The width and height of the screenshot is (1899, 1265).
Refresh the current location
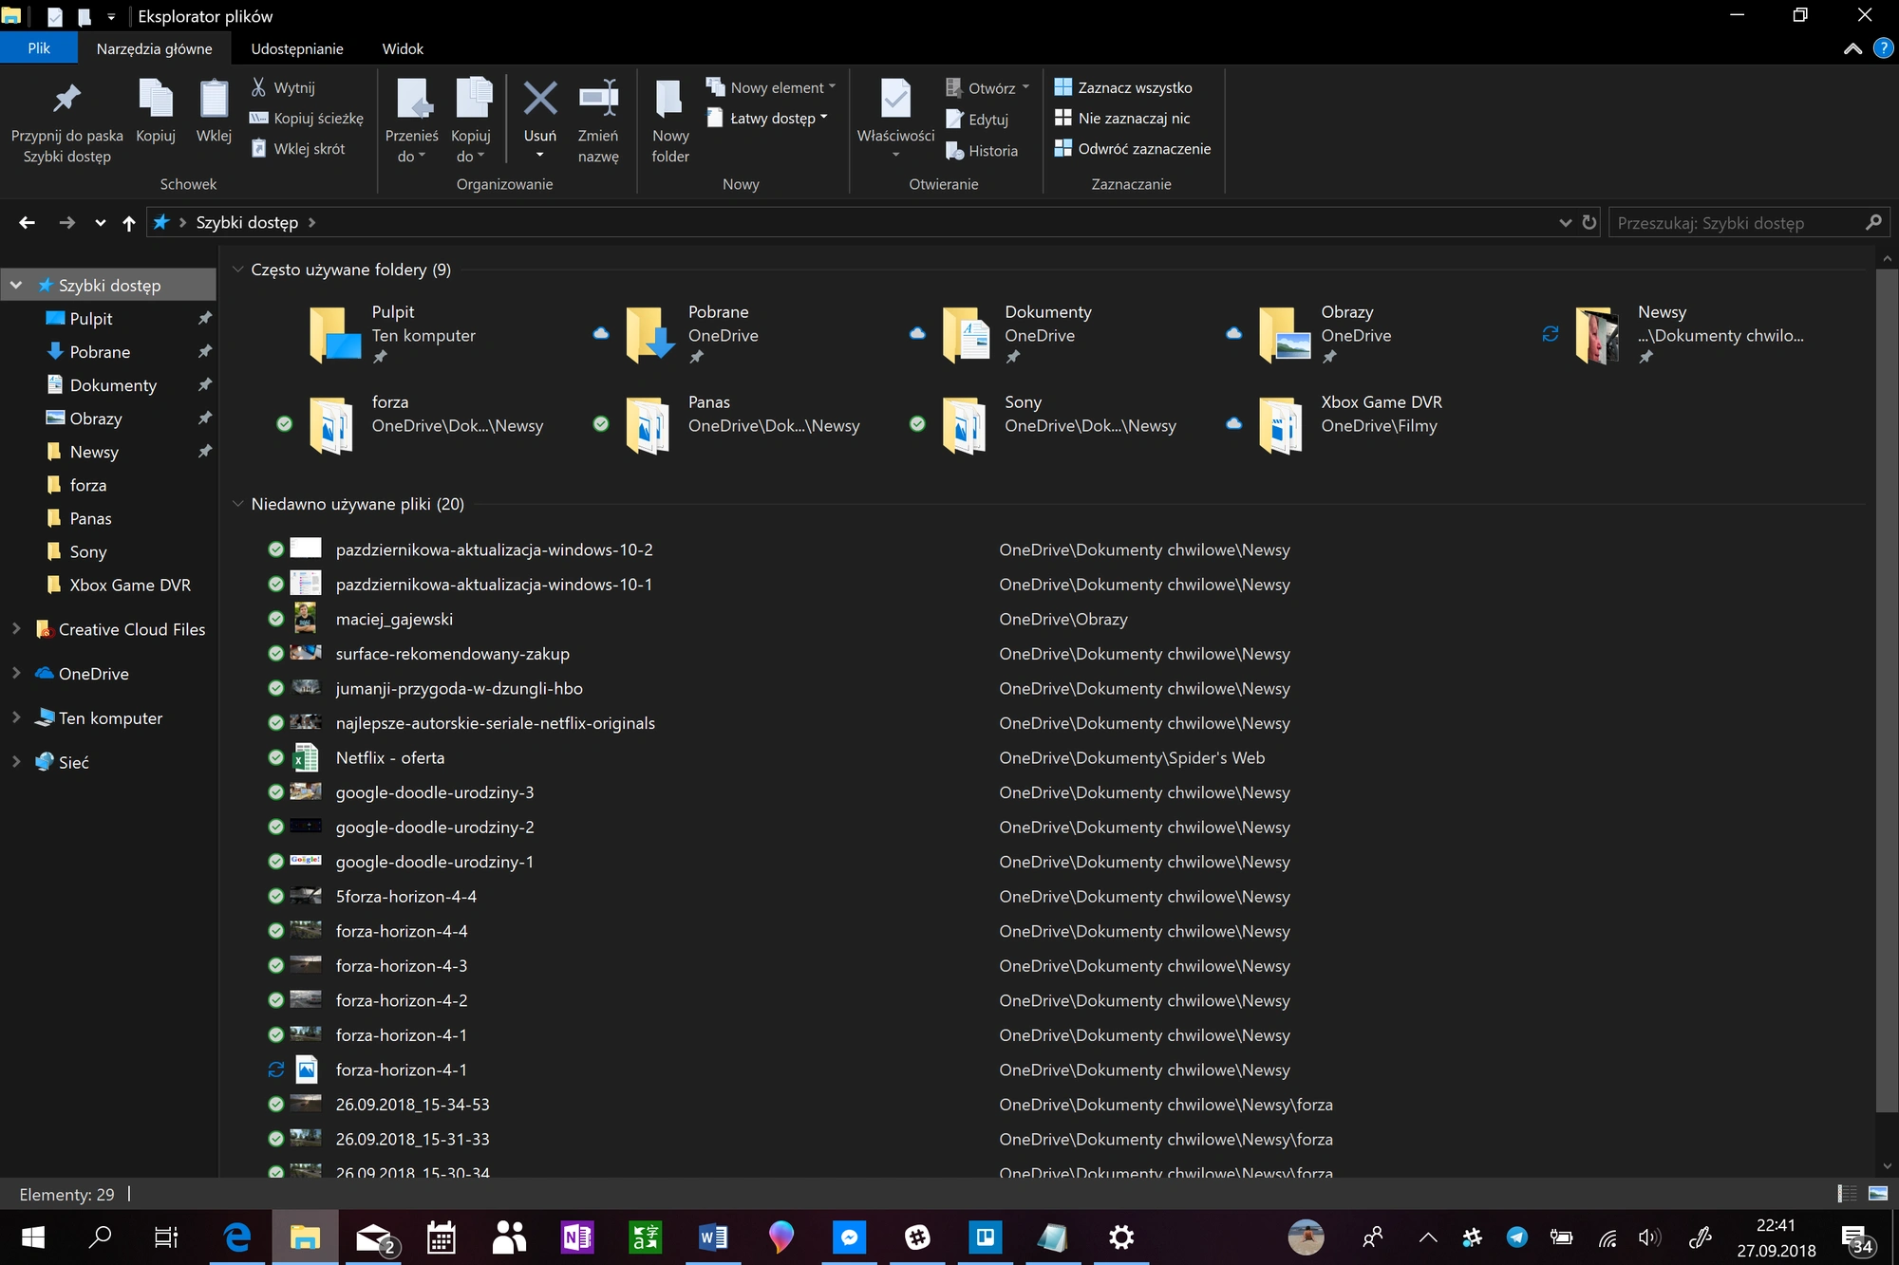1589,222
